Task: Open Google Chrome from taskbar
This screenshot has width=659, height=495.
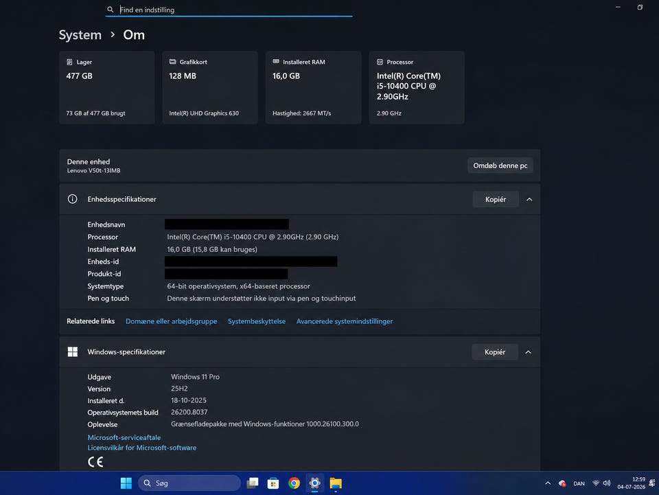Action: click(294, 483)
